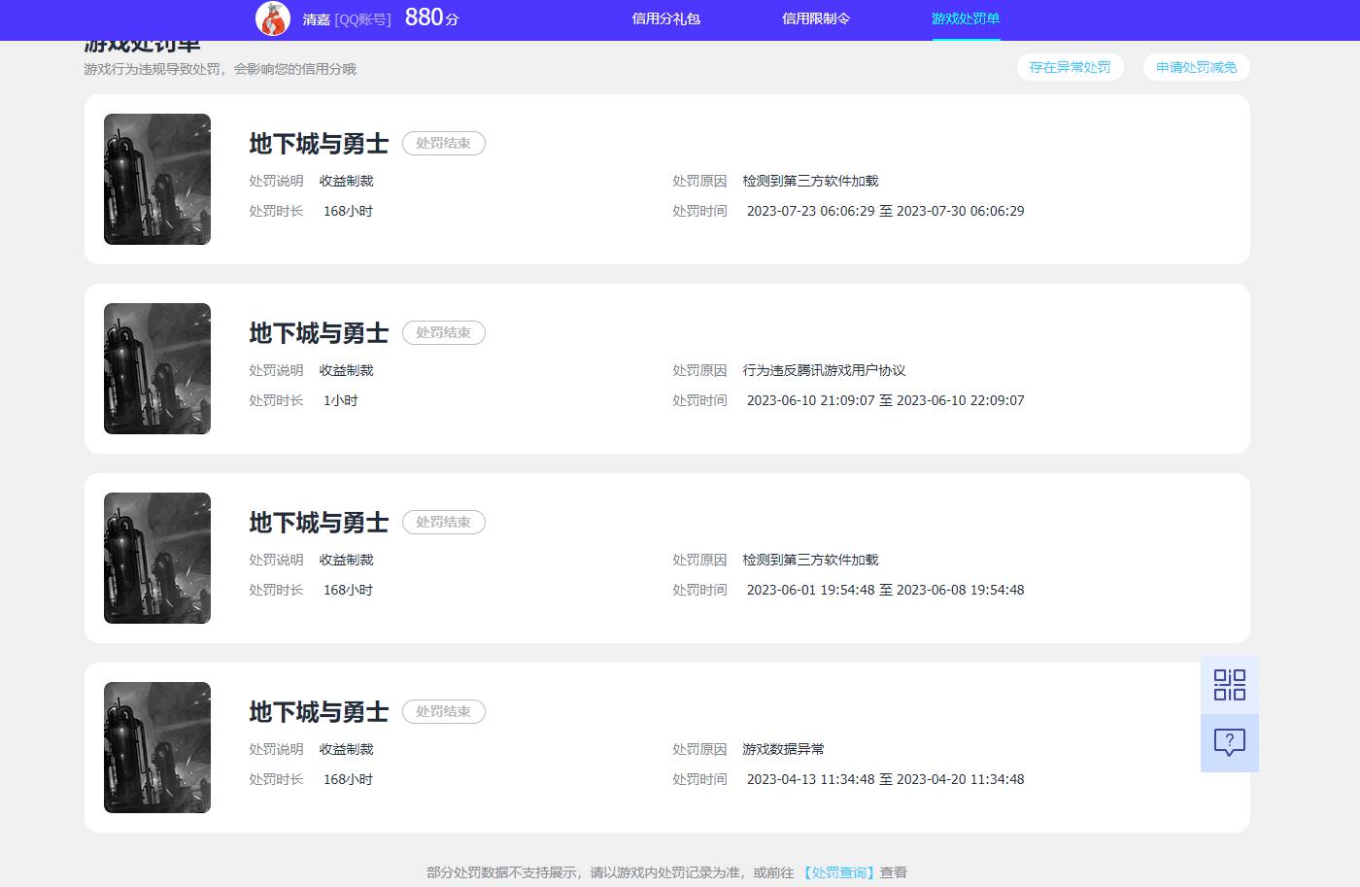
Task: Click 检测到第三方软件加载 in the first card
Action: [810, 181]
